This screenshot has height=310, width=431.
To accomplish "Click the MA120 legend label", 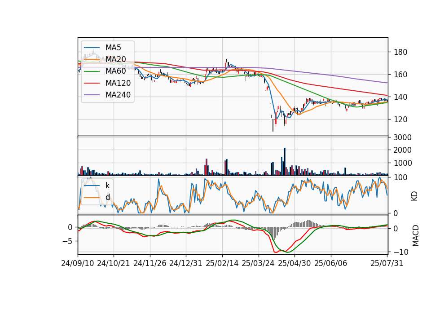I will click(x=118, y=83).
